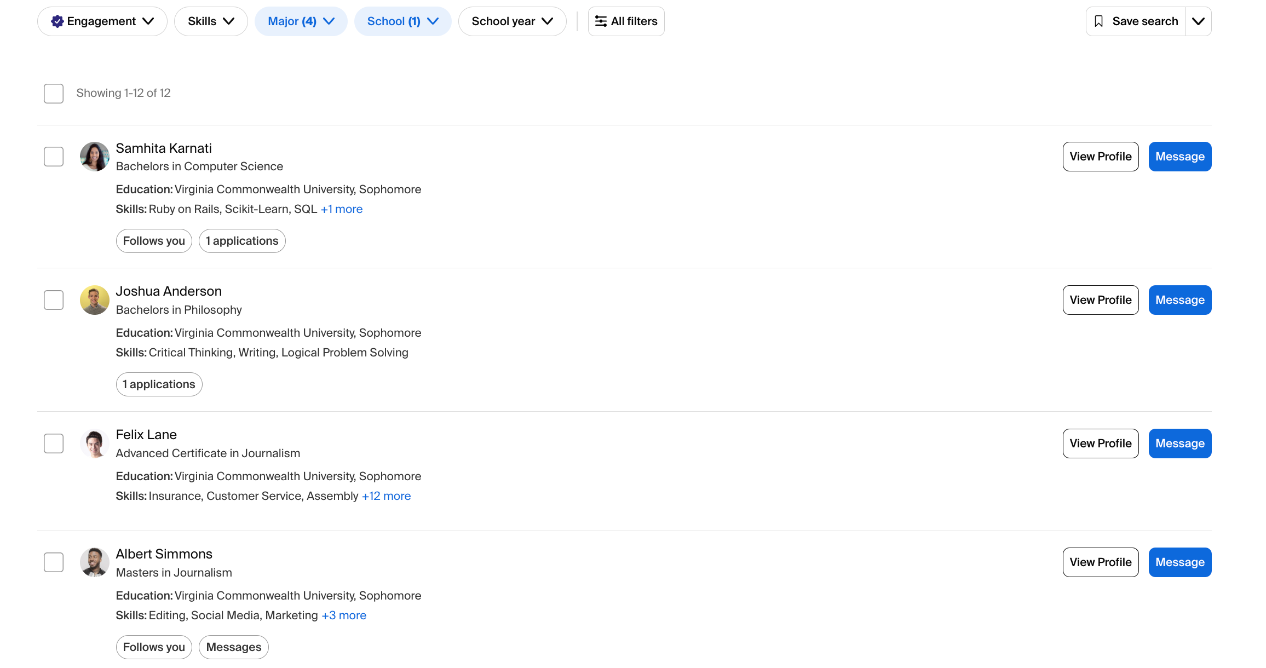Viewport: 1266px width, 668px height.
Task: Click the Messages tag under Albert Simmons
Action: click(233, 647)
